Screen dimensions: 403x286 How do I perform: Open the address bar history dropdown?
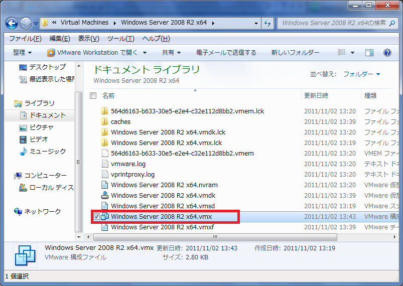point(256,24)
